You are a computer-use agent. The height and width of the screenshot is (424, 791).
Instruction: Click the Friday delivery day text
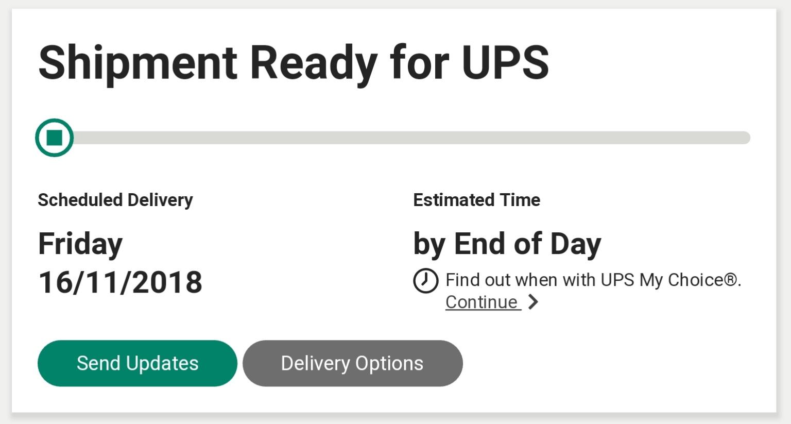click(80, 244)
